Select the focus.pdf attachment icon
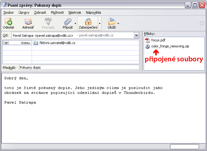207x151 pixels. [x=147, y=40]
